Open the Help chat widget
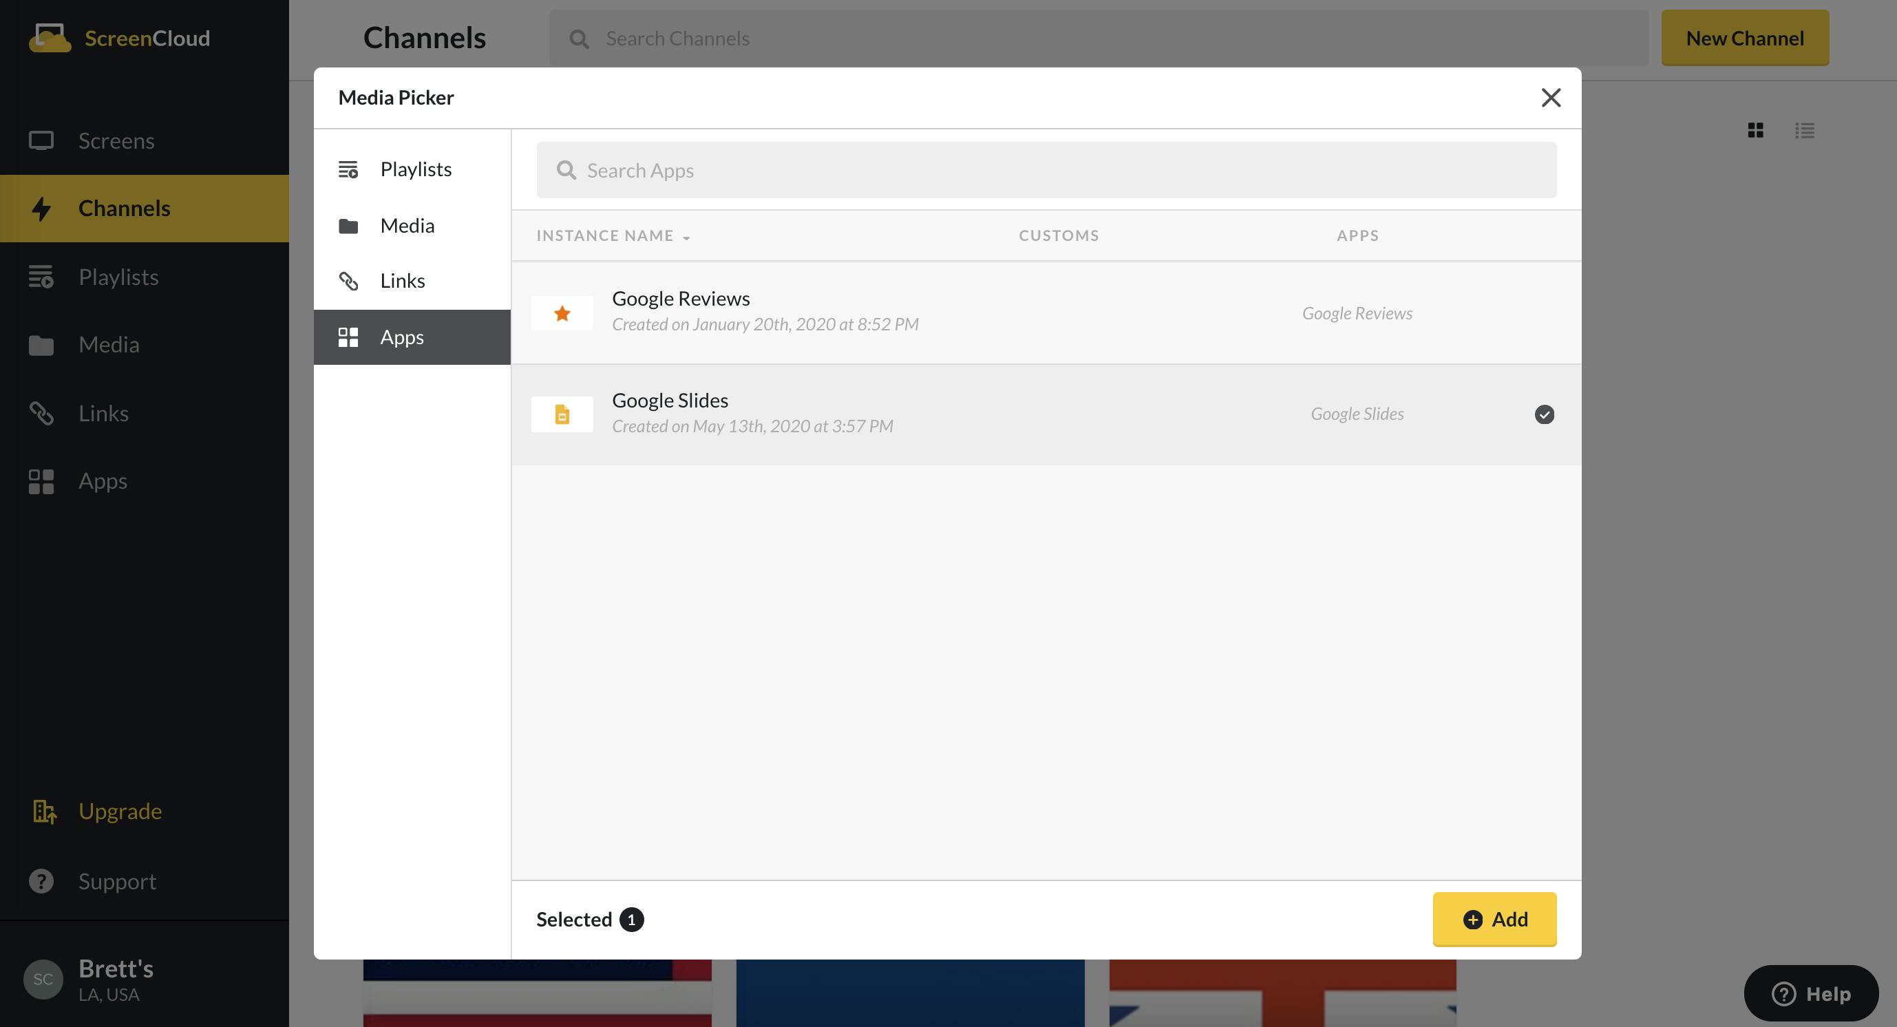The width and height of the screenshot is (1897, 1027). [x=1811, y=993]
